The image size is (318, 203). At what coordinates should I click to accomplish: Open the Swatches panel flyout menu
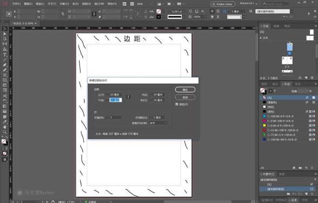pyautogui.click(x=316, y=84)
